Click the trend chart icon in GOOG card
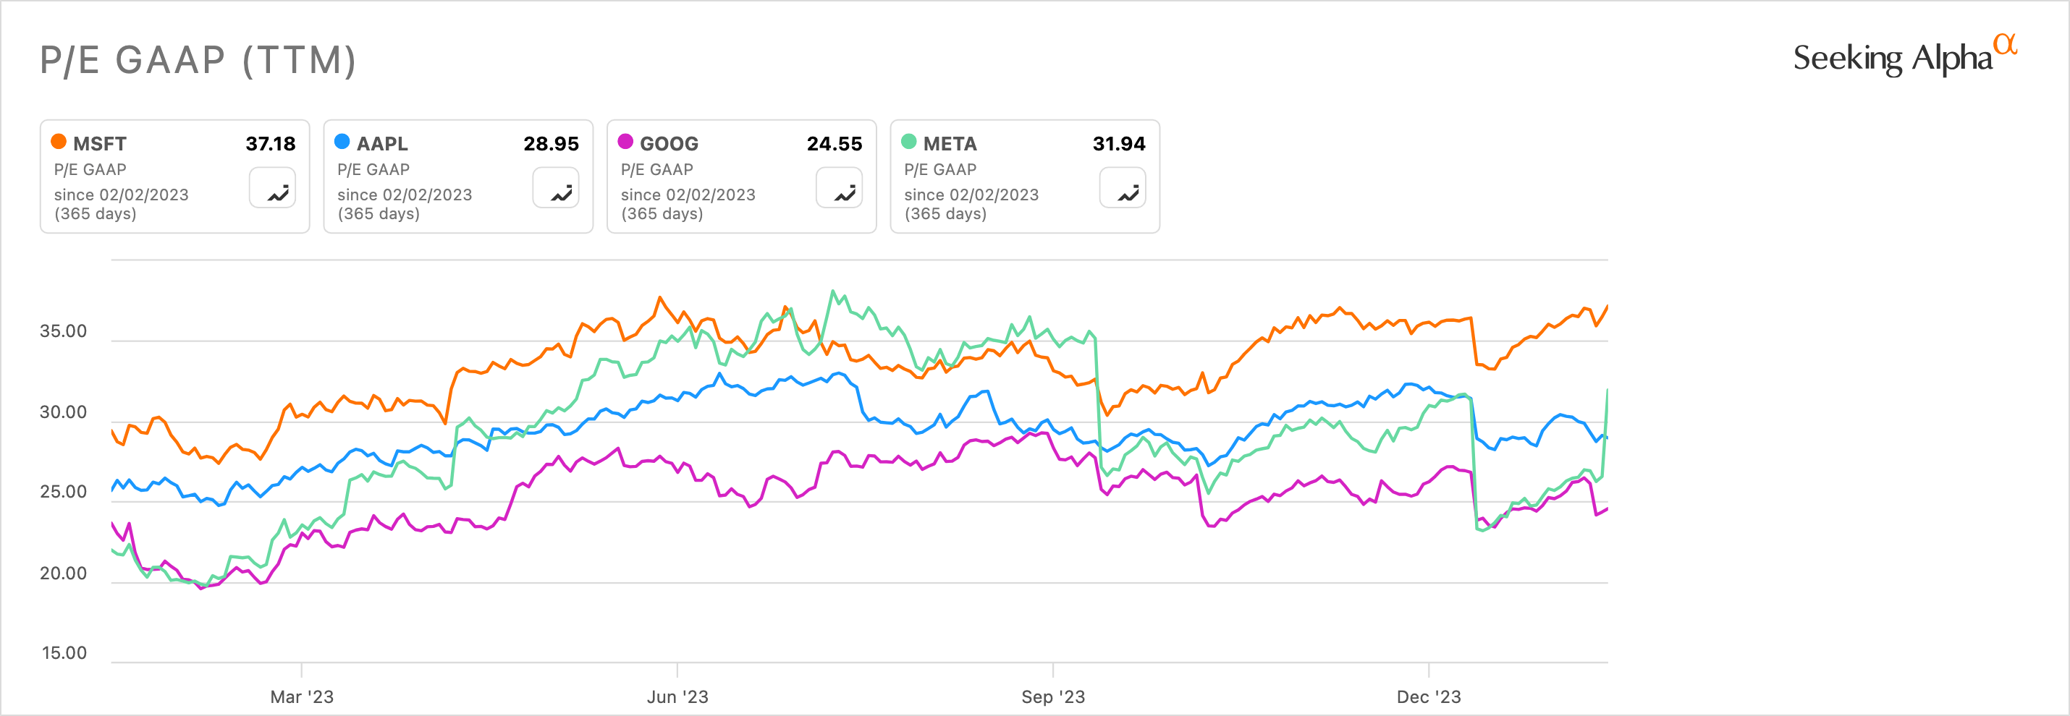 [839, 188]
